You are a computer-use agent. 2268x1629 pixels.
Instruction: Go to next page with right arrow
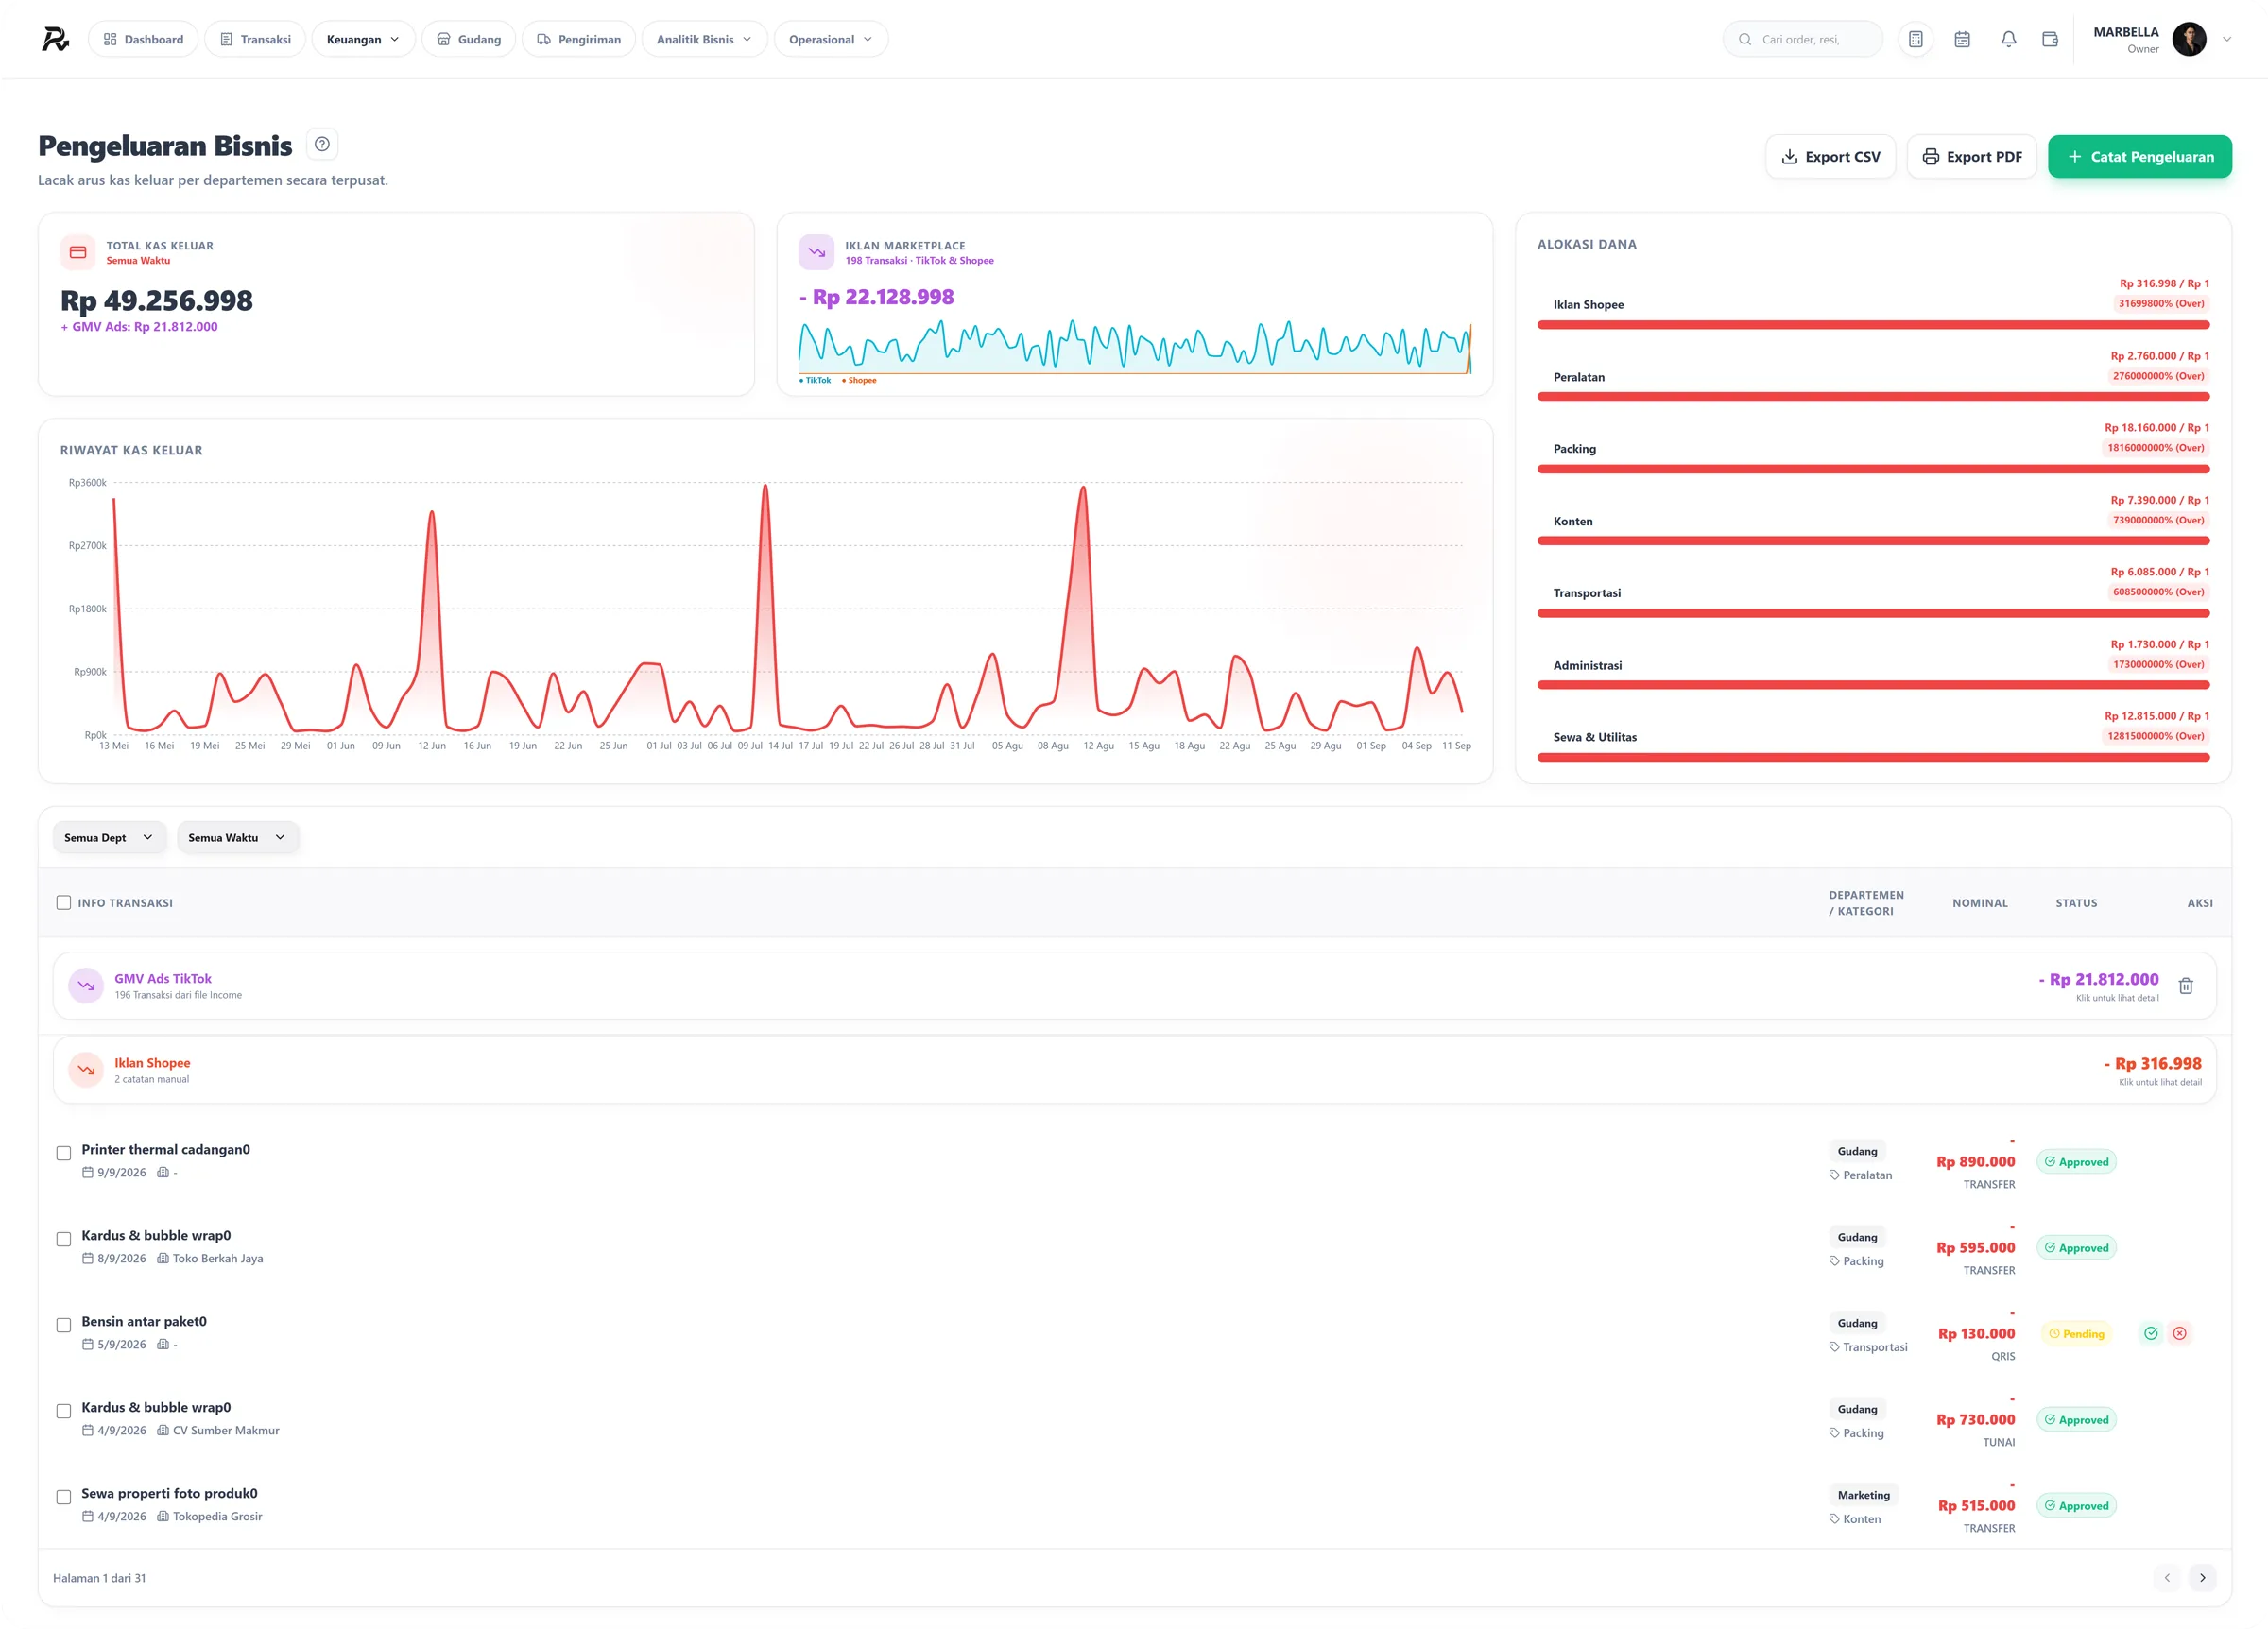point(2202,1578)
